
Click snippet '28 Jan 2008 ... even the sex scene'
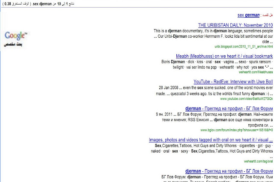coord(214,90)
